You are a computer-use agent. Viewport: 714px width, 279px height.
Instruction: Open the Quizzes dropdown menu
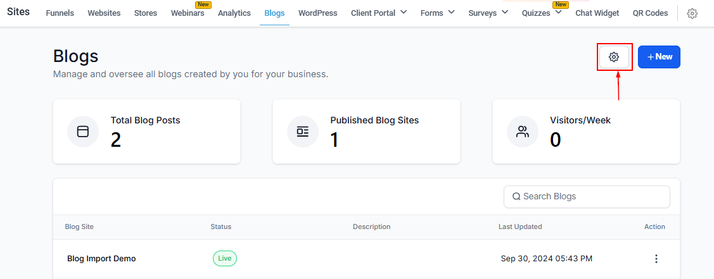pos(558,12)
